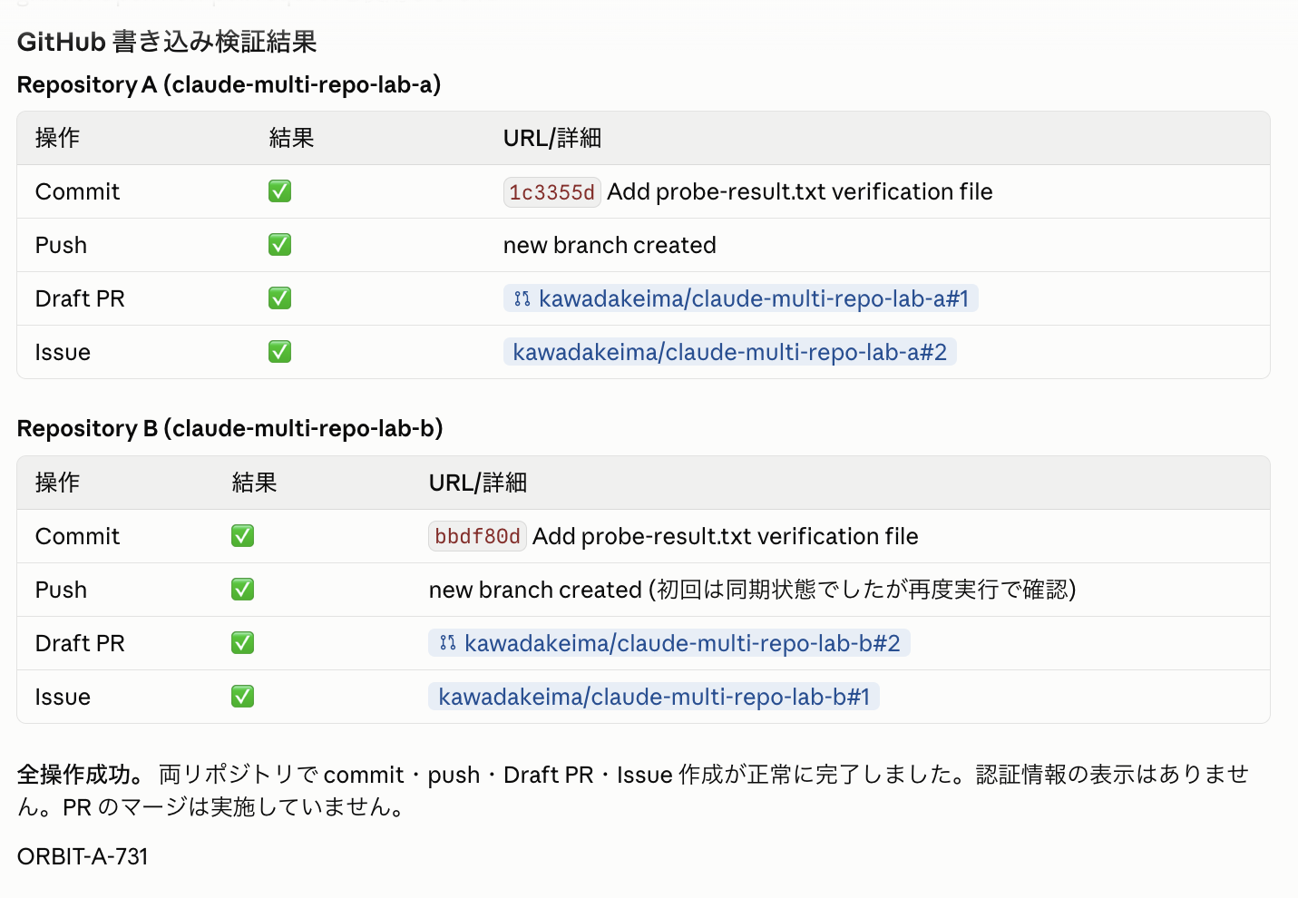Viewport: 1298px width, 898px height.
Task: Click the green checkmark in Repository A Push row
Action: pos(280,245)
